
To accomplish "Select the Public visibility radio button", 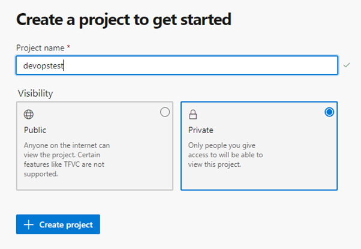I will coord(165,112).
